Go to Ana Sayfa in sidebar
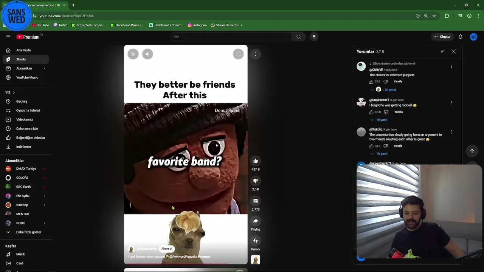The height and width of the screenshot is (272, 484). coord(26,50)
